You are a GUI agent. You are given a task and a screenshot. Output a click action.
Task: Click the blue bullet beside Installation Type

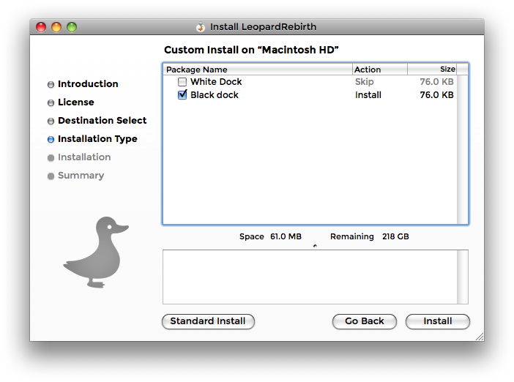[x=51, y=140]
